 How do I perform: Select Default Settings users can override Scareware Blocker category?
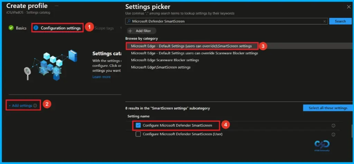coord(194,53)
